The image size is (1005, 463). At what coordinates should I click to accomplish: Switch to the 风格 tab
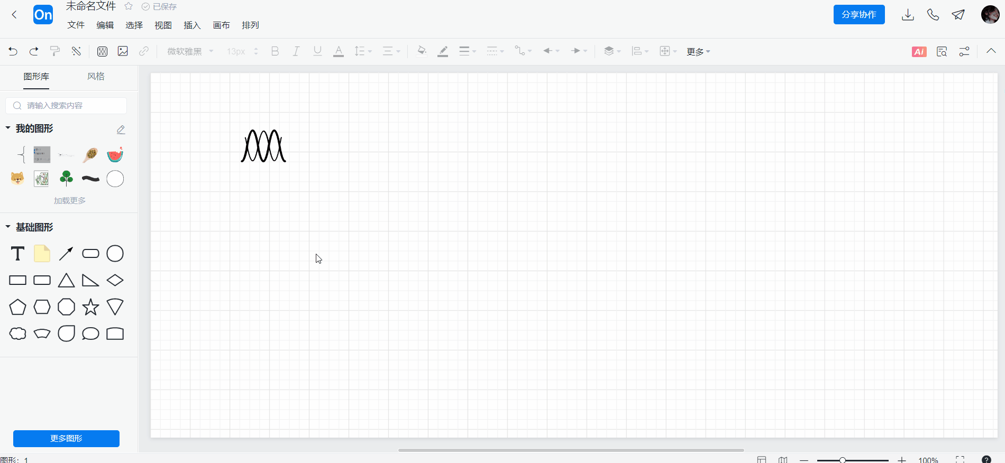point(96,76)
